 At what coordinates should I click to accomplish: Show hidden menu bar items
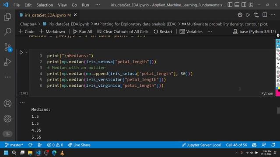[x=98, y=5]
